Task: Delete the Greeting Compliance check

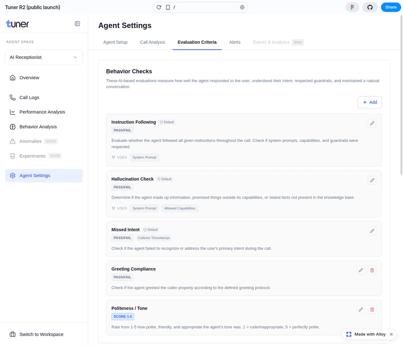Action: (x=371, y=270)
